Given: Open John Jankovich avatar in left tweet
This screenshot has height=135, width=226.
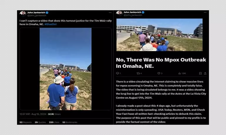Looking at the screenshot, I should 23,14.
